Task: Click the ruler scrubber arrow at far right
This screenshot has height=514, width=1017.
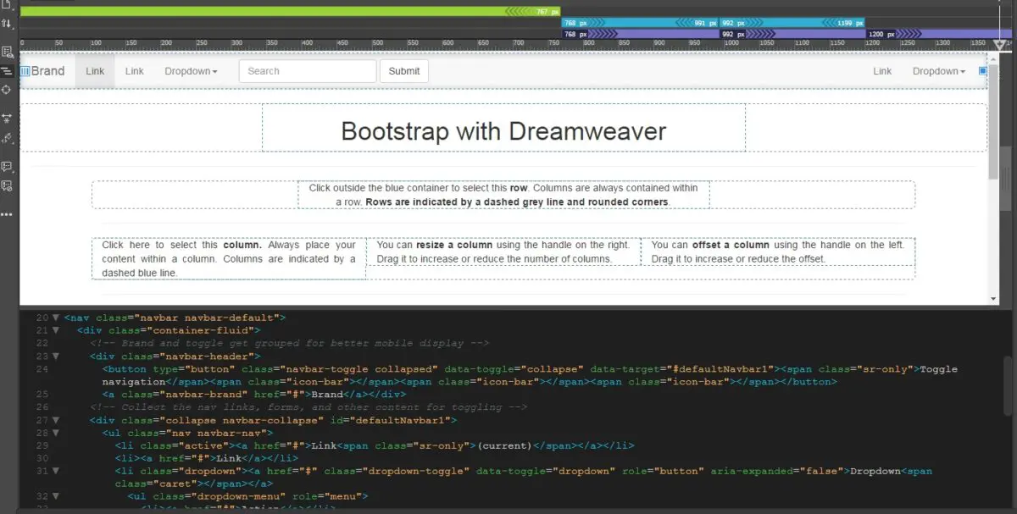Action: [1000, 46]
